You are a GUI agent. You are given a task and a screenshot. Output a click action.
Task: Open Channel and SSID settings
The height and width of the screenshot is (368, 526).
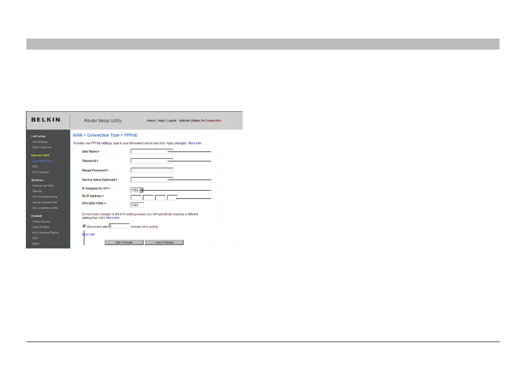pyautogui.click(x=42, y=186)
